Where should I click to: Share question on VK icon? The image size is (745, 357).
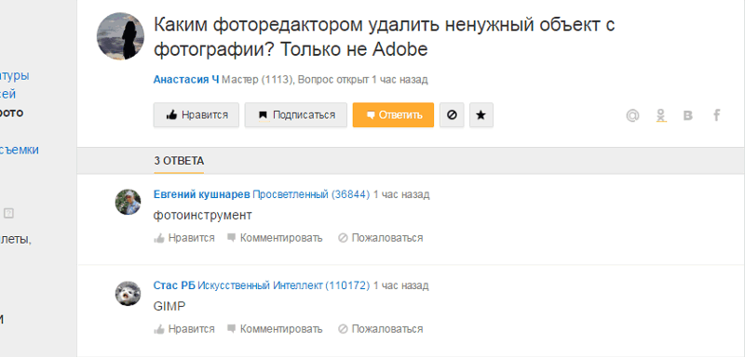(687, 115)
